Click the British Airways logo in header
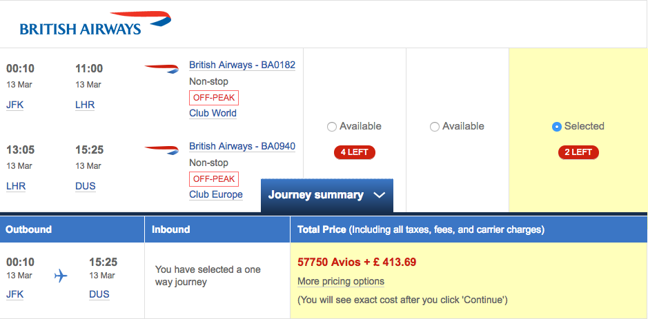 95,23
